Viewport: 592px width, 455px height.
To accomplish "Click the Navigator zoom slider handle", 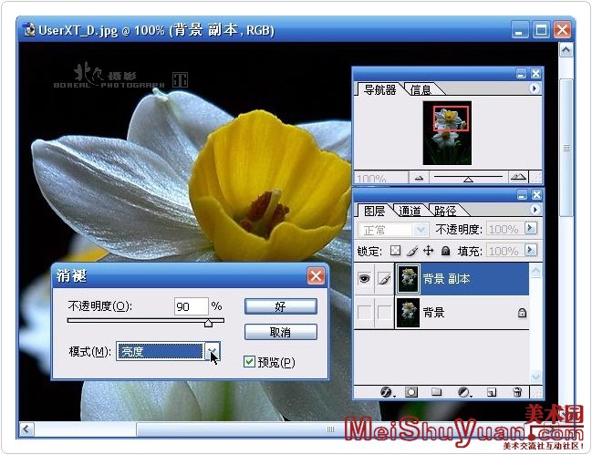I will coord(468,180).
